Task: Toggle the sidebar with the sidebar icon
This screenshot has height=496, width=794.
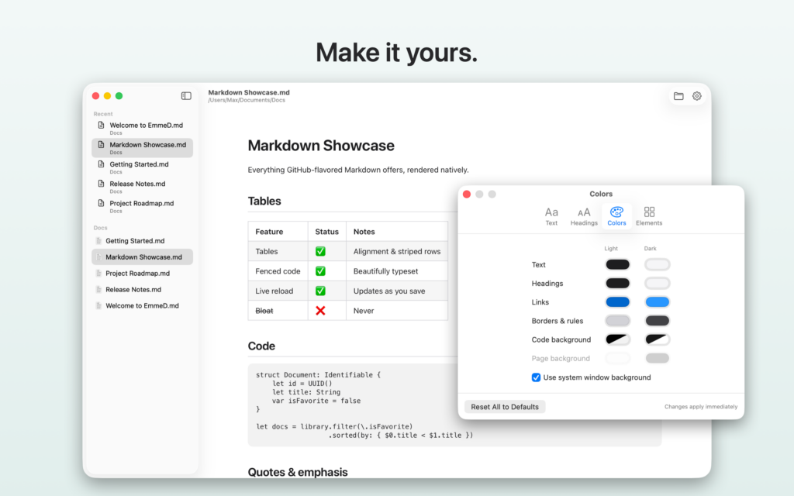Action: click(x=186, y=95)
